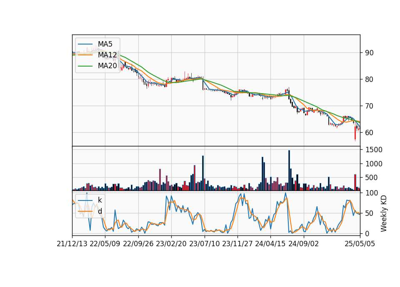Screen dimensions: 400x287
Task: Click the MA12 legend label
Action: coord(107,55)
